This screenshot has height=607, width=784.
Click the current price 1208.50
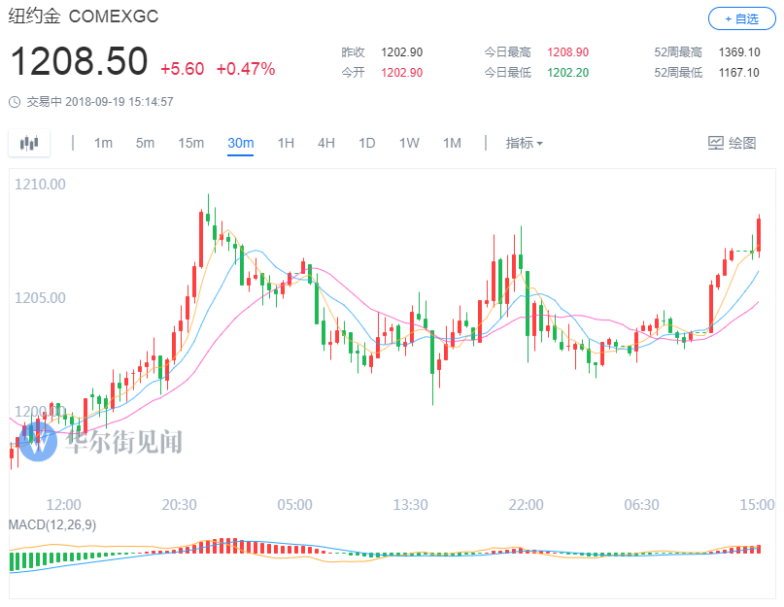tap(79, 61)
